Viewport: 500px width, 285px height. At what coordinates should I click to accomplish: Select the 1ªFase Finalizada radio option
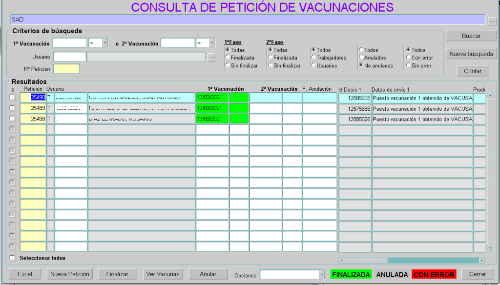(227, 58)
